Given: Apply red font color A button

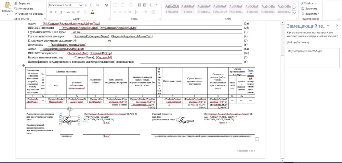Looking at the screenshot, I should (x=92, y=12).
